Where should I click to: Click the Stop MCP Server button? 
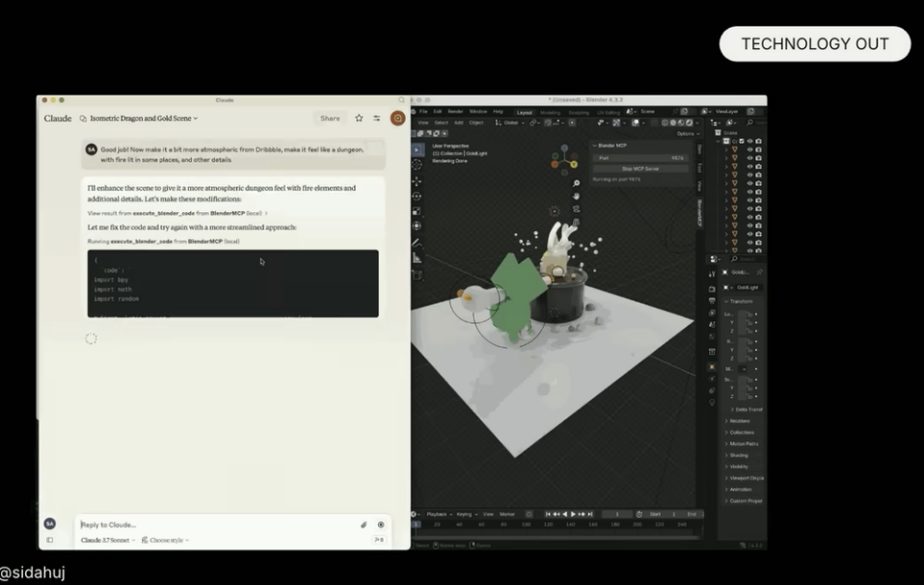(x=640, y=169)
